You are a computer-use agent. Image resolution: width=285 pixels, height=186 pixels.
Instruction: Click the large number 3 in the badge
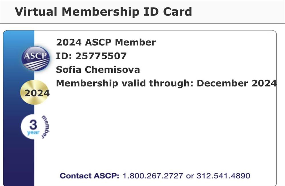33,125
